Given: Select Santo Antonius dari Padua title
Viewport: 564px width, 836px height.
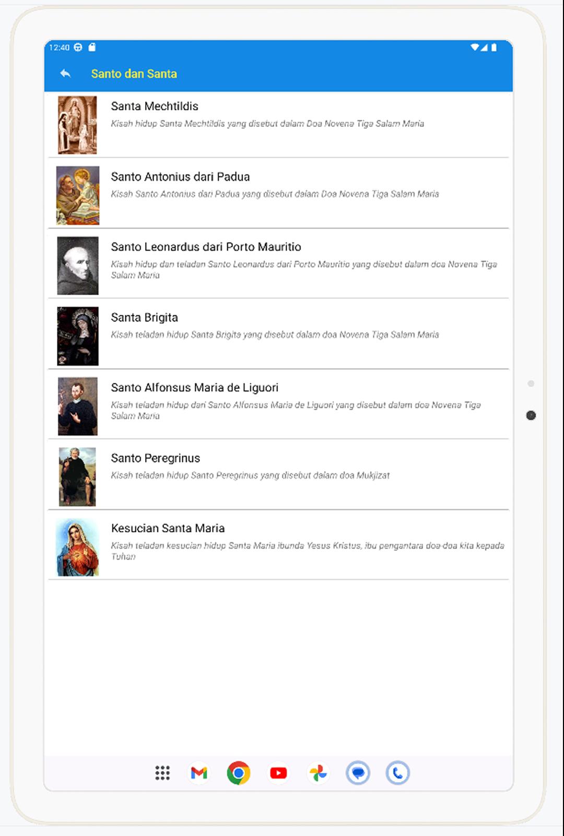Looking at the screenshot, I should 180,177.
